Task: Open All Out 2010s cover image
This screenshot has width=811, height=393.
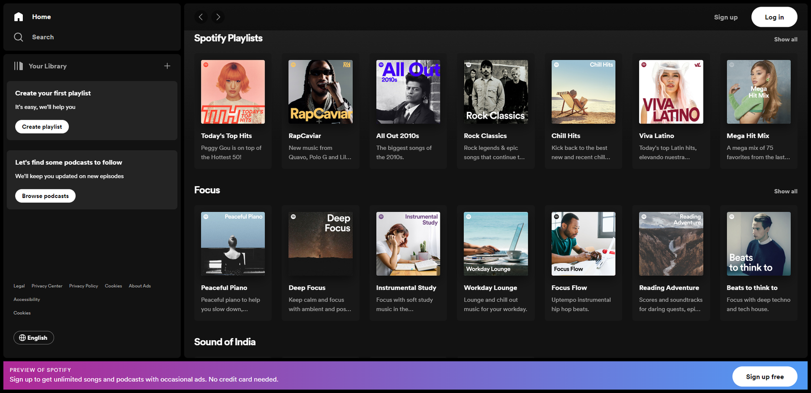Action: (x=408, y=92)
